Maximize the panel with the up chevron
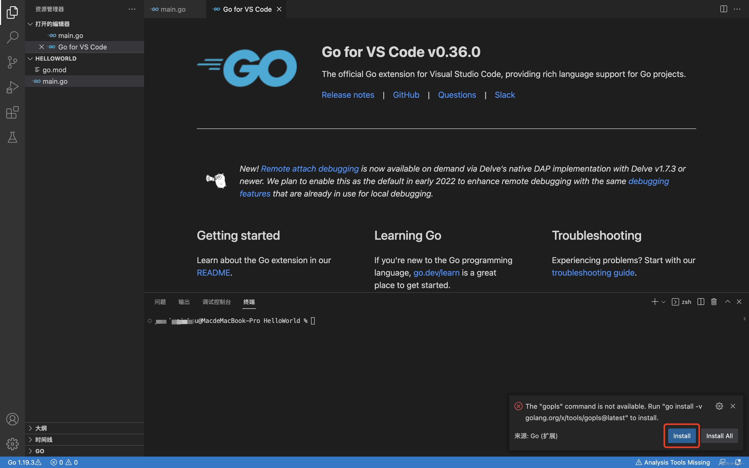Viewport: 749px width, 468px height. (x=727, y=302)
